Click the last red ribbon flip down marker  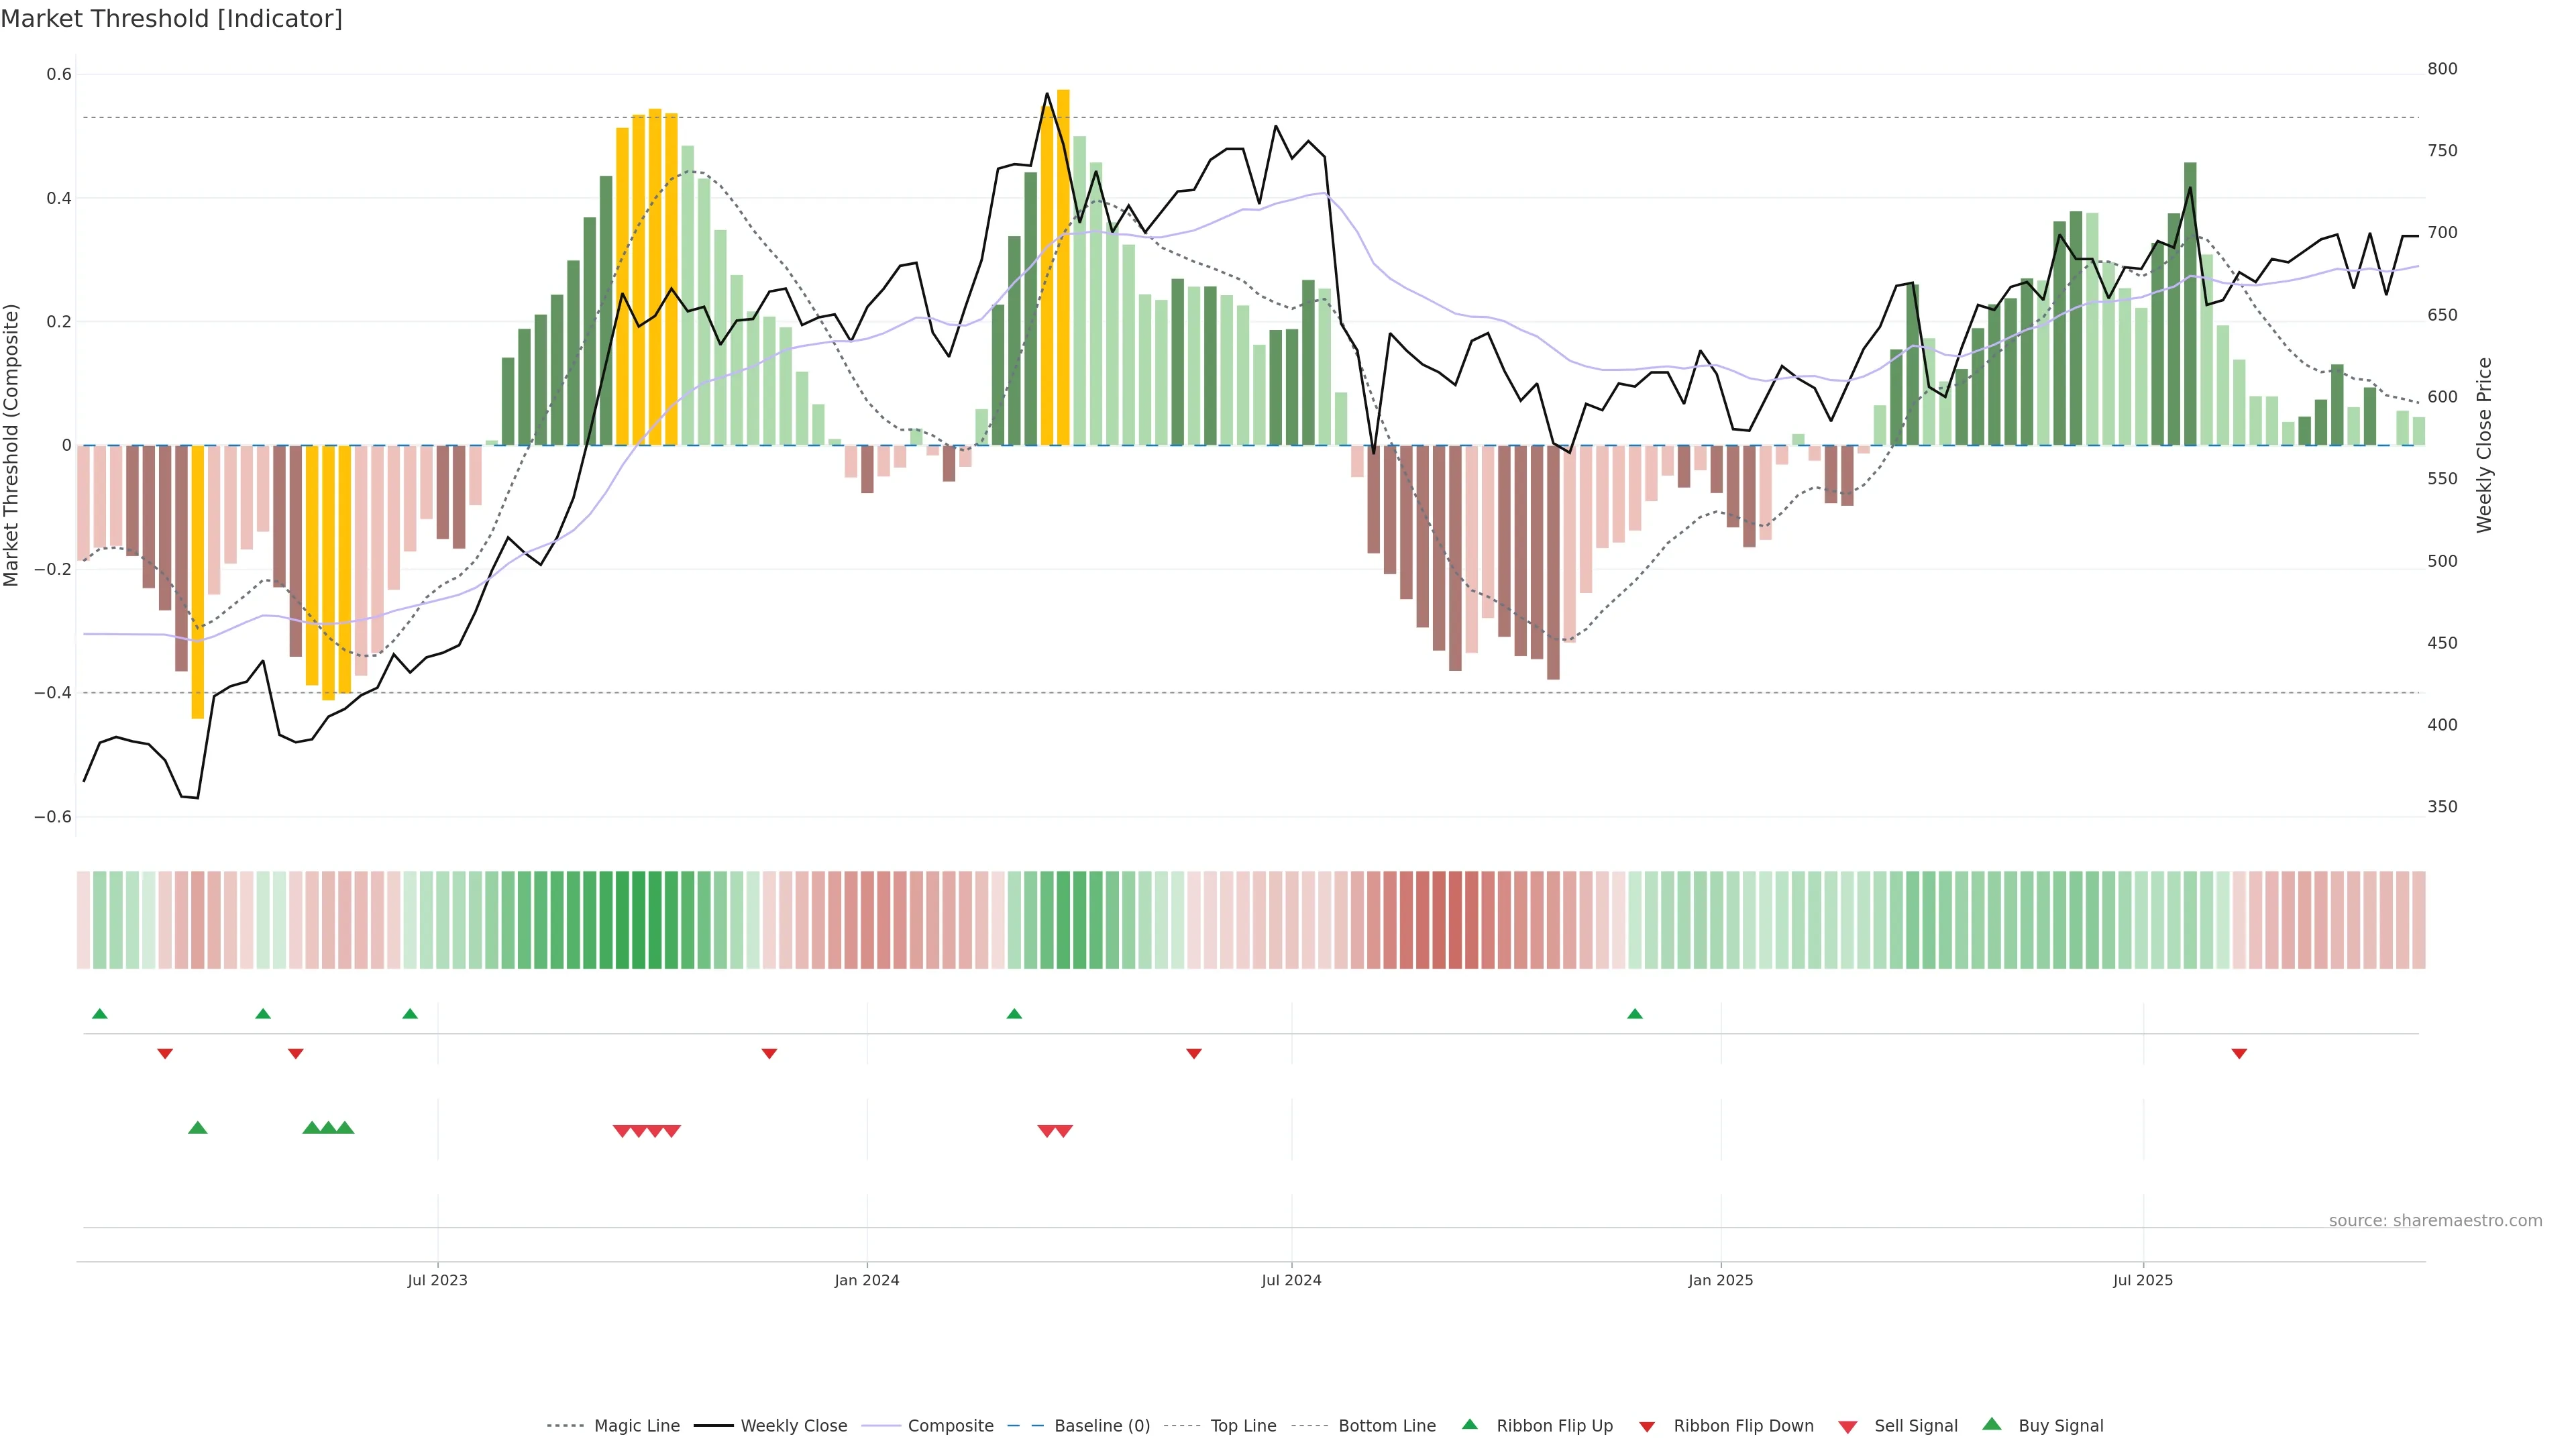pyautogui.click(x=2239, y=1054)
